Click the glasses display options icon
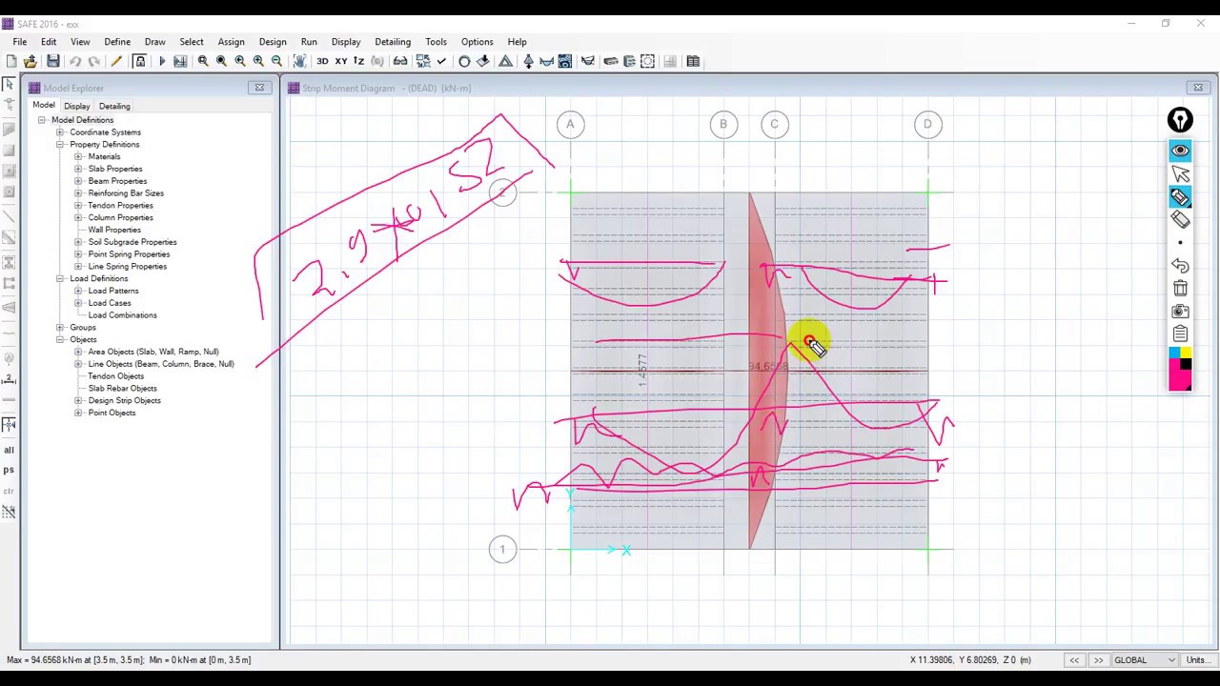The image size is (1220, 686). tap(400, 61)
